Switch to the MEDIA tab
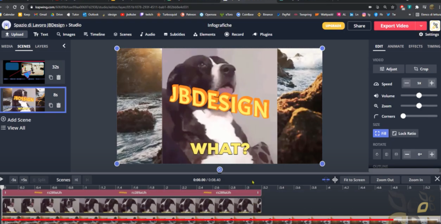Screen dimensions: 441x224 tap(7, 46)
